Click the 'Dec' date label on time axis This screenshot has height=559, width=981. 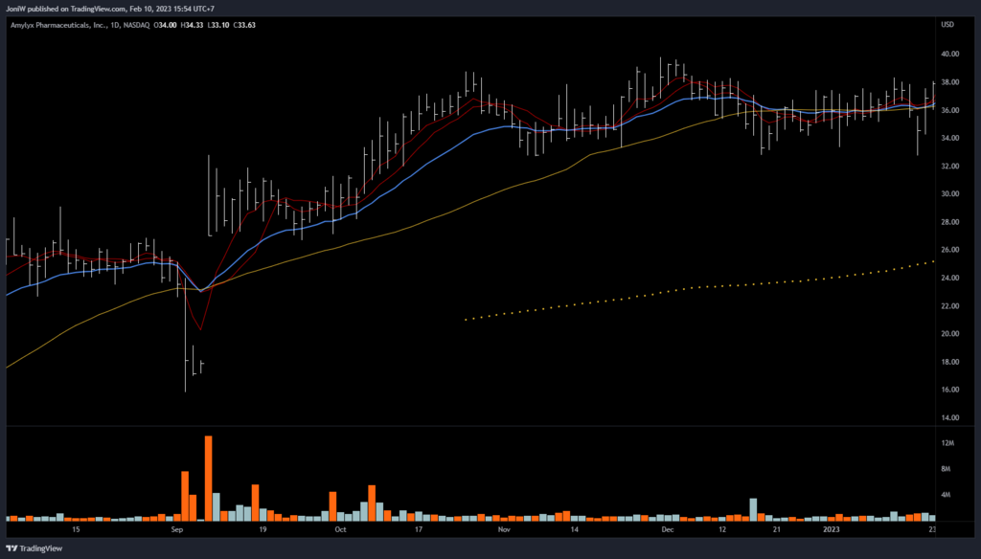click(x=667, y=528)
